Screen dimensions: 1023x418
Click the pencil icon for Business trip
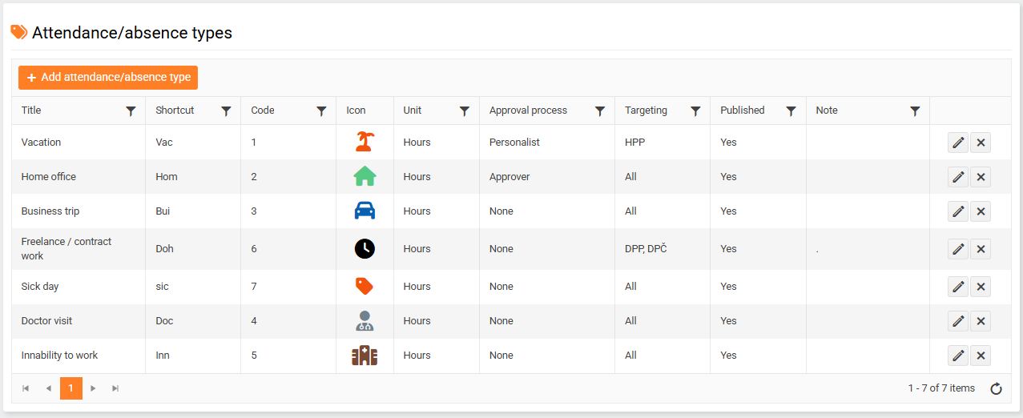[x=957, y=211]
